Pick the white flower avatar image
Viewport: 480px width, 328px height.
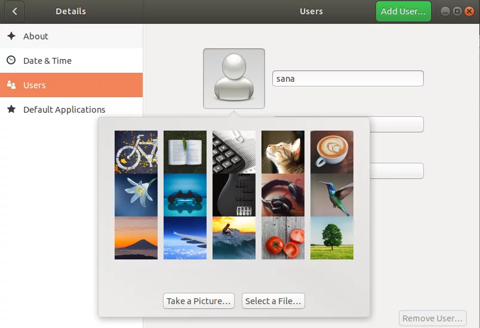point(136,195)
